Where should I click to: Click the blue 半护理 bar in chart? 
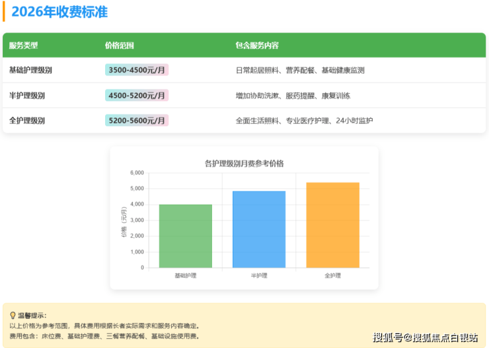(x=259, y=229)
